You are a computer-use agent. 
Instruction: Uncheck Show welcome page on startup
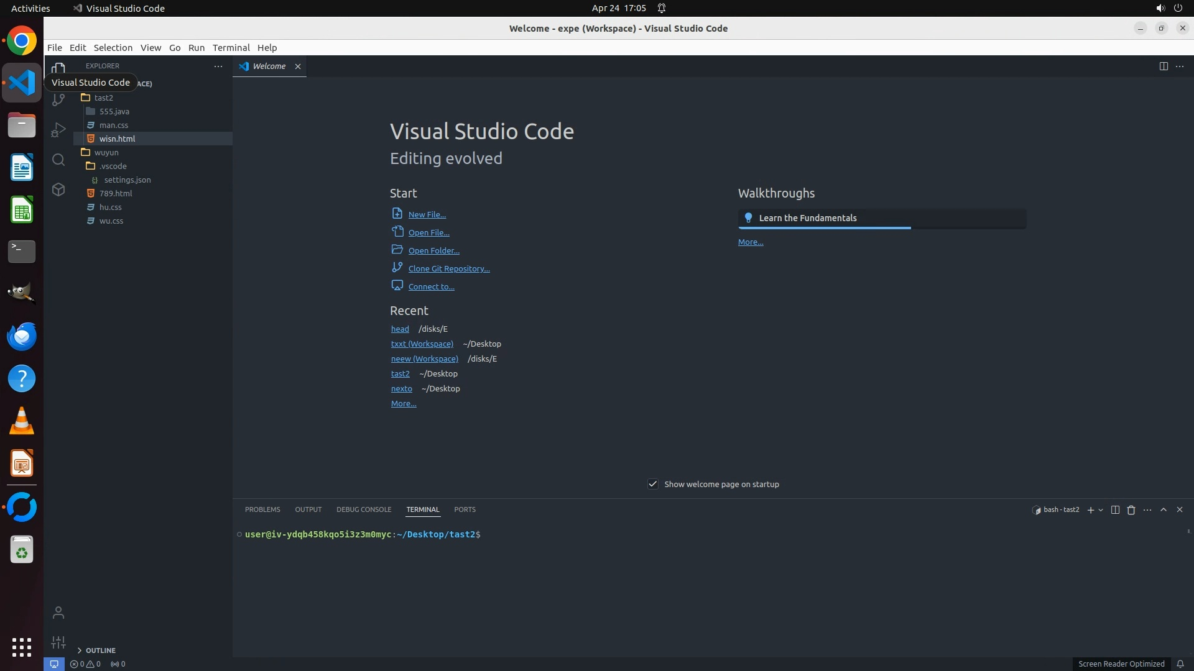(653, 484)
